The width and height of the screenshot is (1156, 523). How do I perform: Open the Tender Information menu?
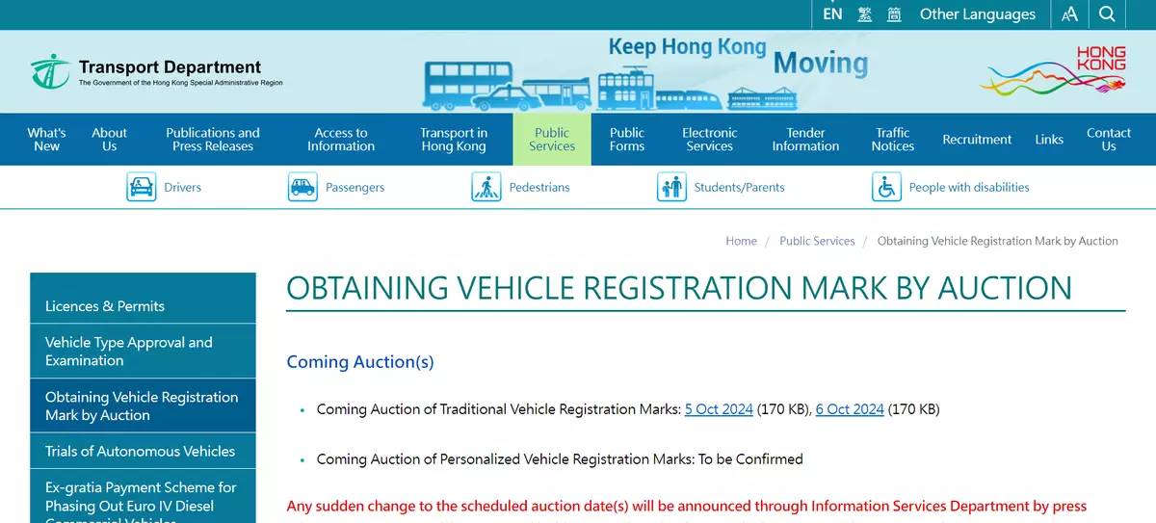pos(805,140)
